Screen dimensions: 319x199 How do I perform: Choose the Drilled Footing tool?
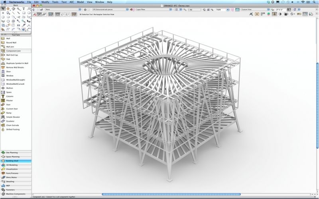click(12, 129)
